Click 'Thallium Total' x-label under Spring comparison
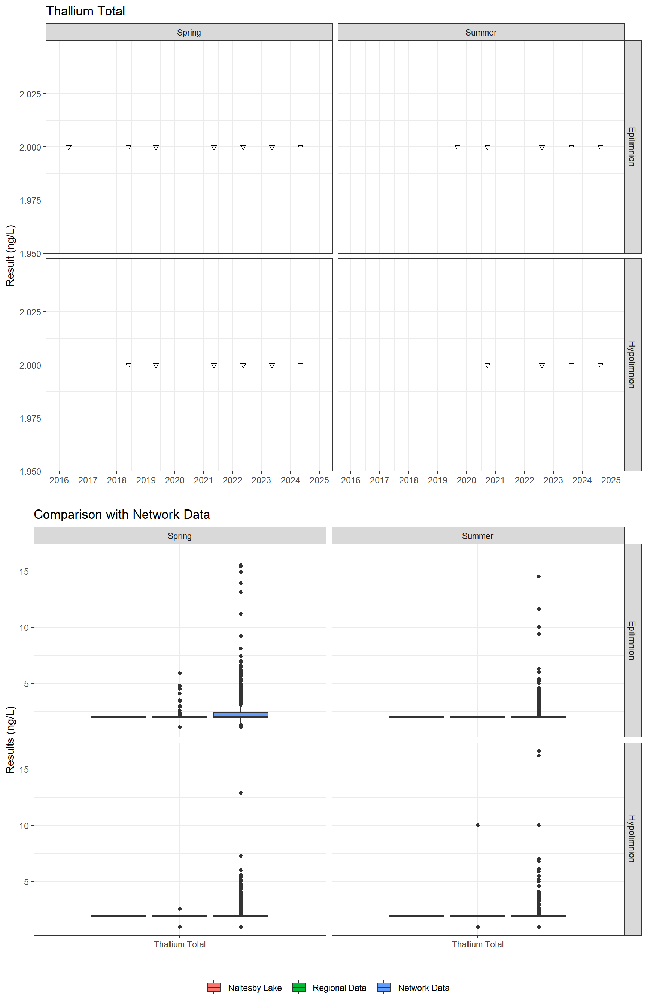The height and width of the screenshot is (1007, 647). click(180, 944)
